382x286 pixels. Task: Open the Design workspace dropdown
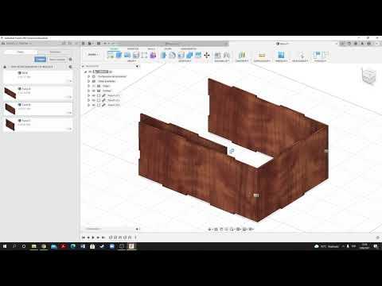coord(93,55)
